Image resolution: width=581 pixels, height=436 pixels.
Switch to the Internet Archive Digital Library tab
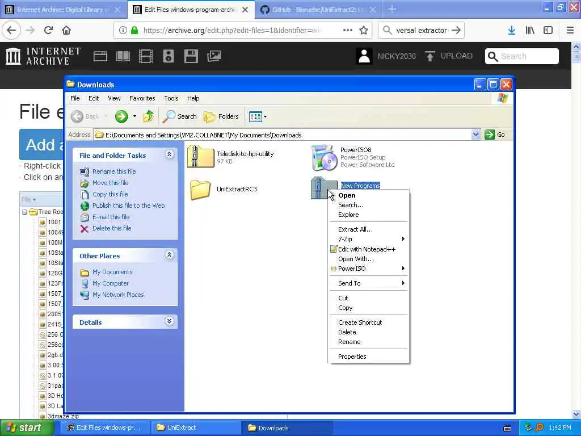(64, 10)
